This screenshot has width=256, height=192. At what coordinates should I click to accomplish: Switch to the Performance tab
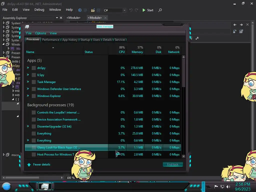pyautogui.click(x=51, y=40)
